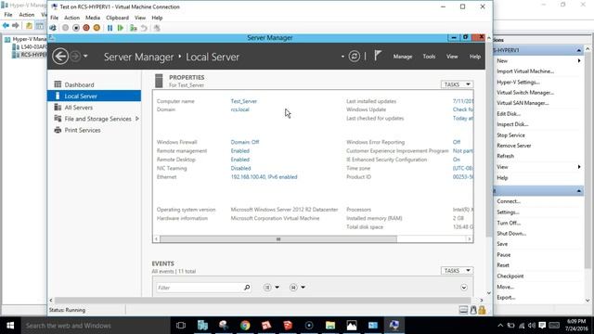This screenshot has width=594, height=334.
Task: Click NIC Teaming Disabled link
Action: coord(240,168)
